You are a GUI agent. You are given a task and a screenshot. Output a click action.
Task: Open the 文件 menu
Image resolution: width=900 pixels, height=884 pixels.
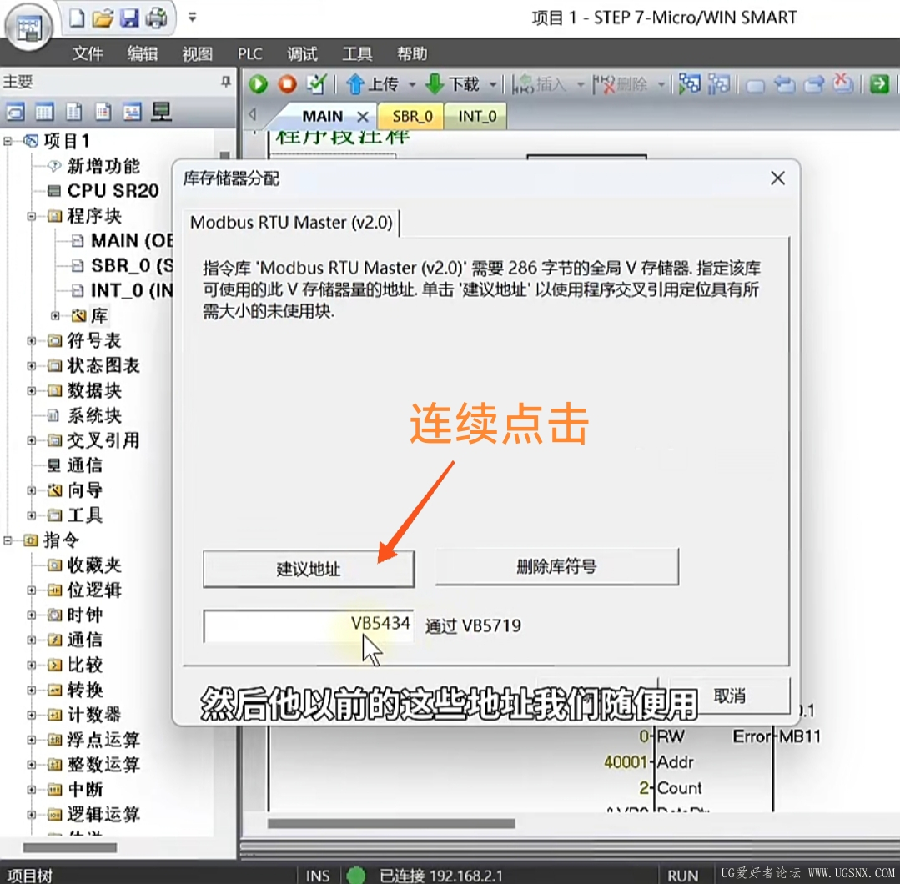coord(88,54)
